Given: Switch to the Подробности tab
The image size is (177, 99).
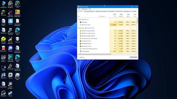Looking at the screenshot, I should point(127,11).
